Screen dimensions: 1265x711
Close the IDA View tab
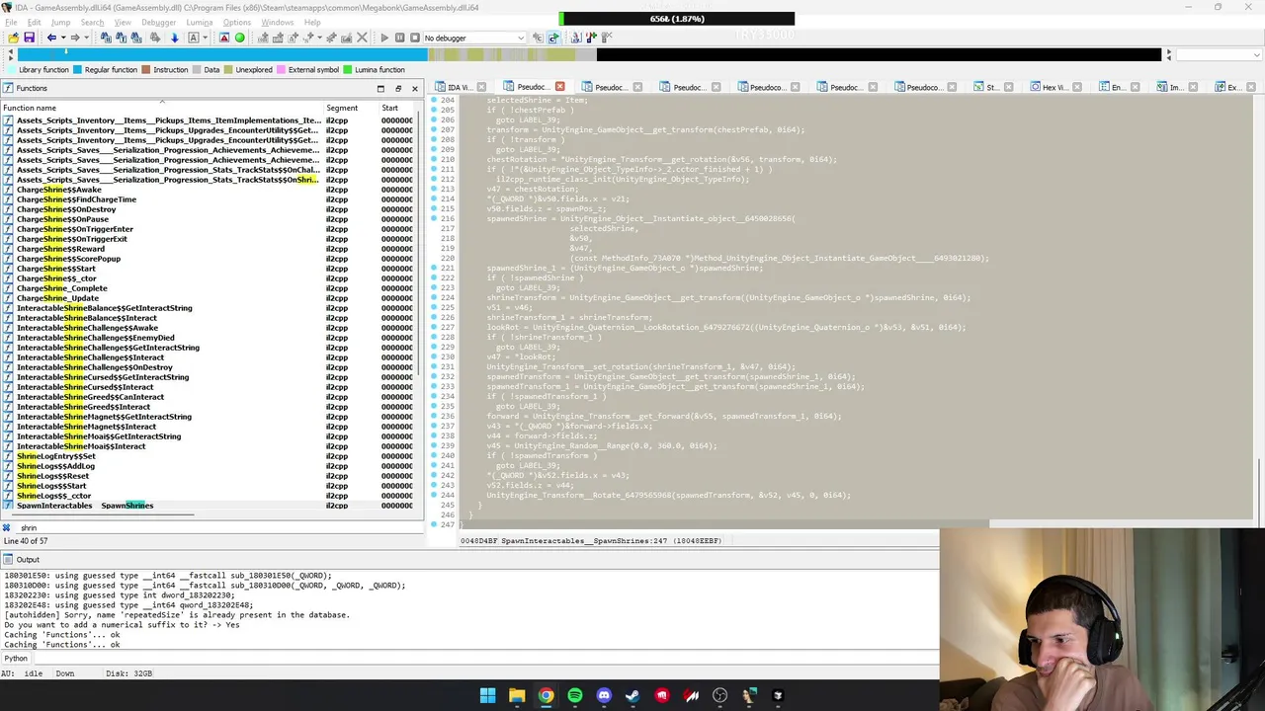481,87
